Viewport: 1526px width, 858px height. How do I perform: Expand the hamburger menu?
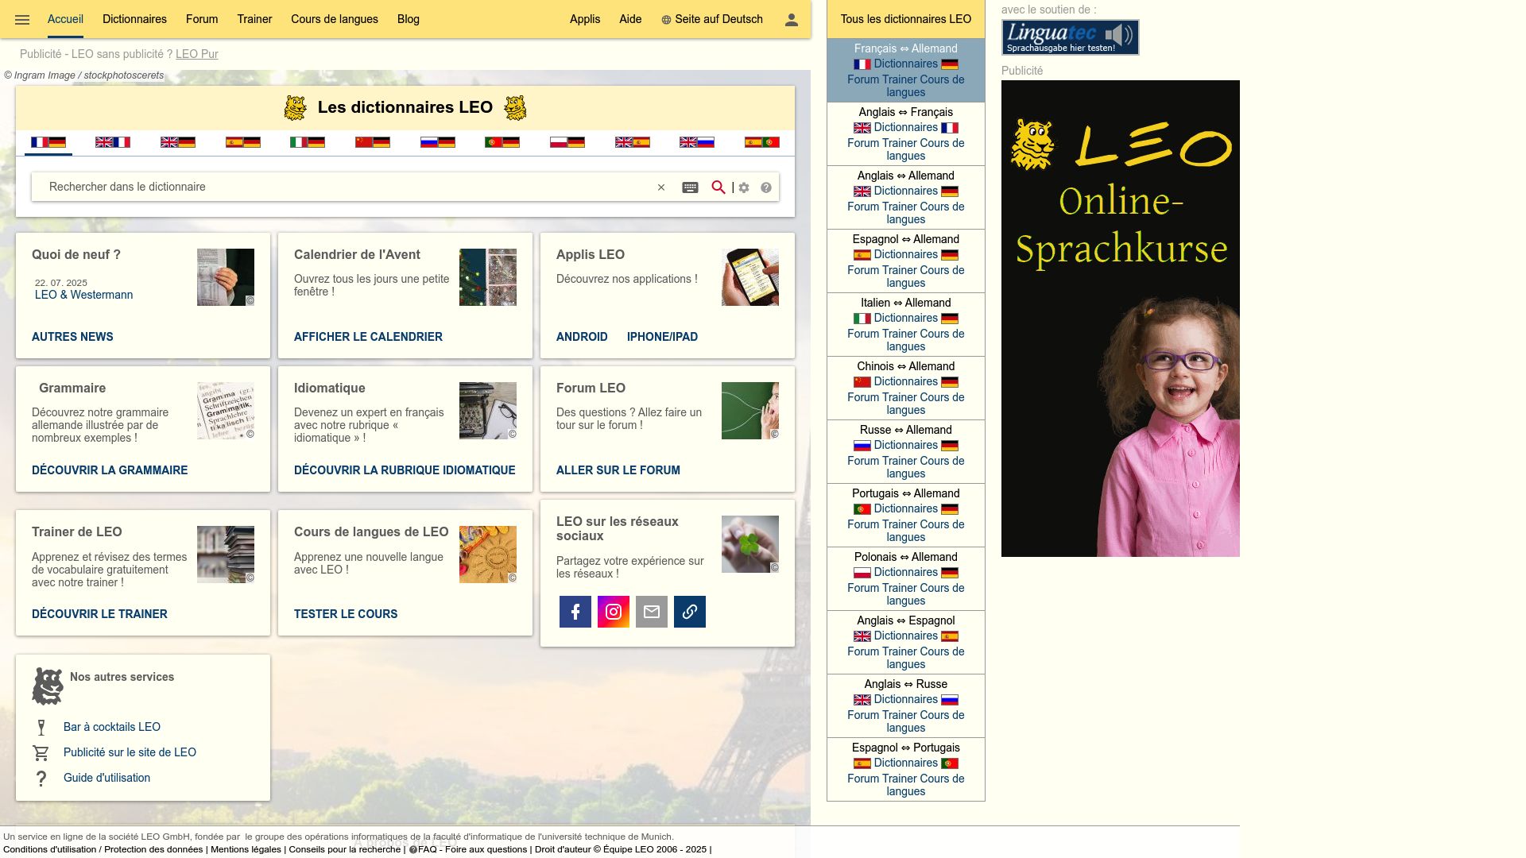click(x=21, y=19)
